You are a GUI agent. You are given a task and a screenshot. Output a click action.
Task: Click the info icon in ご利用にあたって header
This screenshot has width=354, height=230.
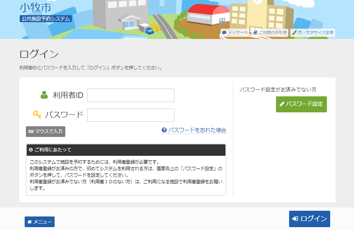pyautogui.click(x=31, y=150)
